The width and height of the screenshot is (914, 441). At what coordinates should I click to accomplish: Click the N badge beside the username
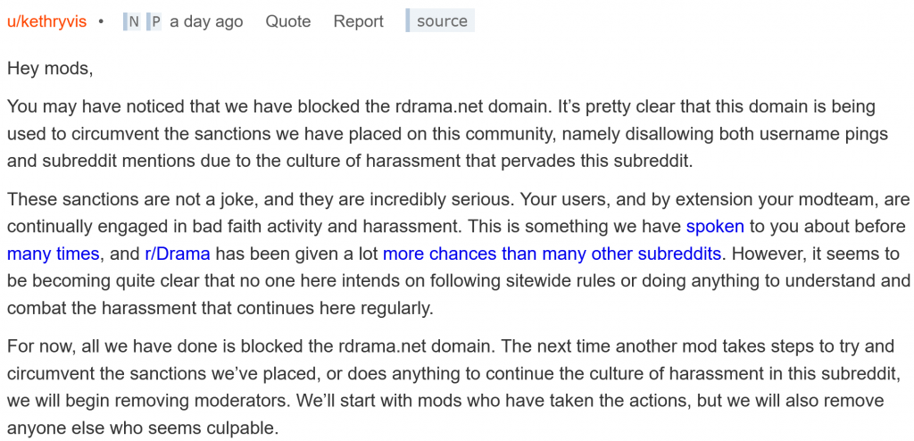(133, 21)
